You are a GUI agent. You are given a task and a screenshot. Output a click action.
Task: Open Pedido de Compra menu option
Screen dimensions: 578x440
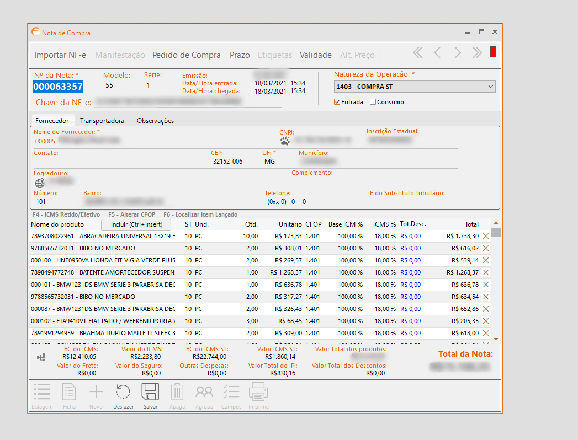click(x=186, y=55)
